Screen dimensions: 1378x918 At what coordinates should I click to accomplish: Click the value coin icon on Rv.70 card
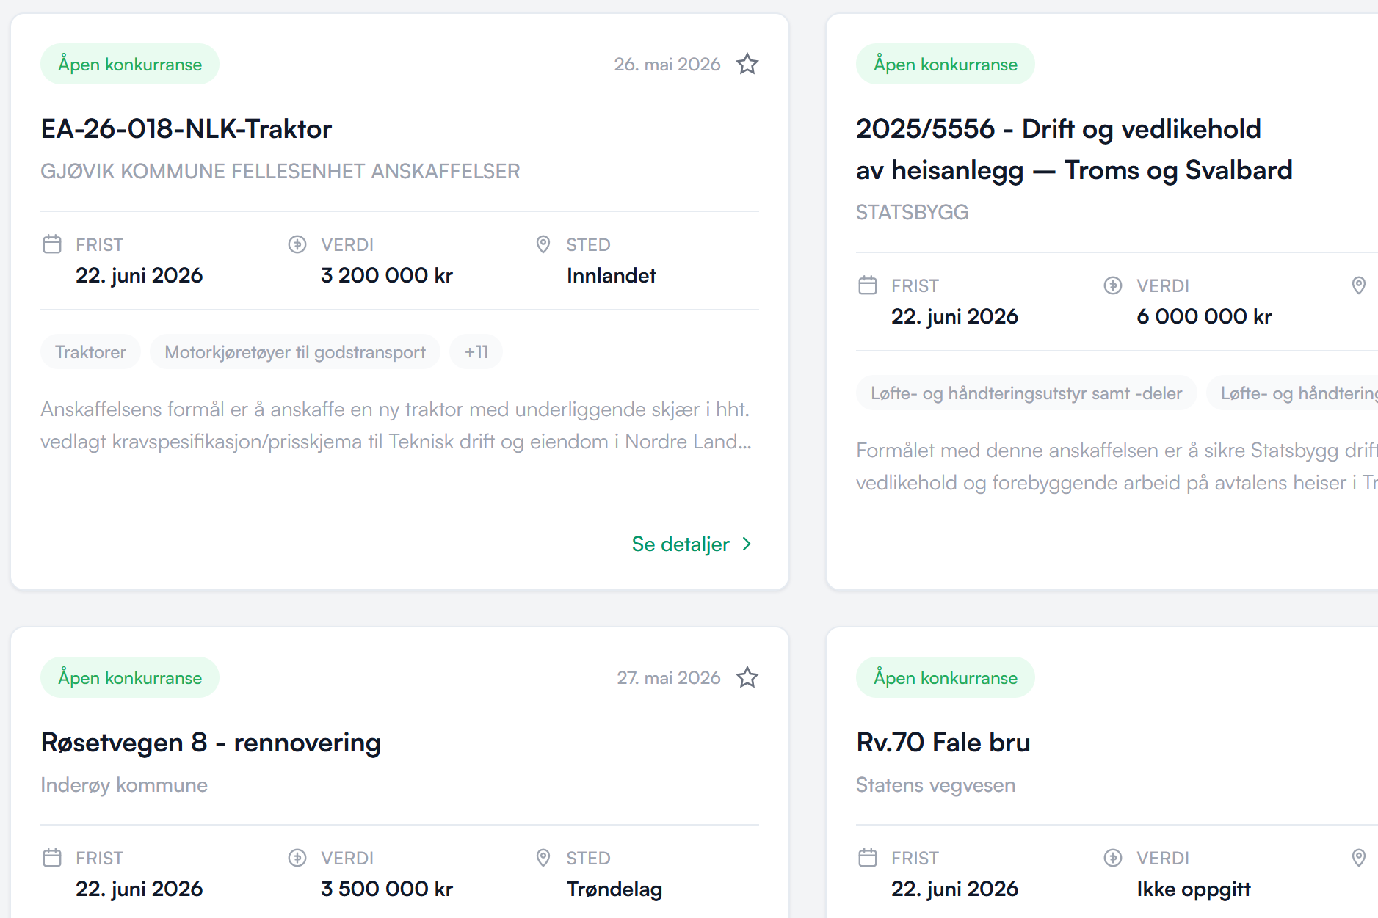tap(1113, 858)
